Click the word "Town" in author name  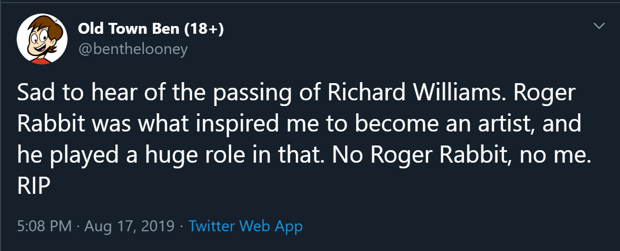[126, 29]
